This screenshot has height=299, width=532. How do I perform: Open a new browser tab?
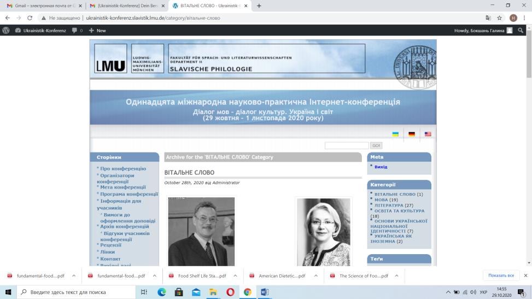(259, 6)
